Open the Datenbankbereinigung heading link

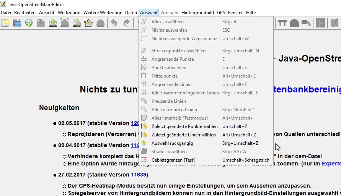click(307, 89)
